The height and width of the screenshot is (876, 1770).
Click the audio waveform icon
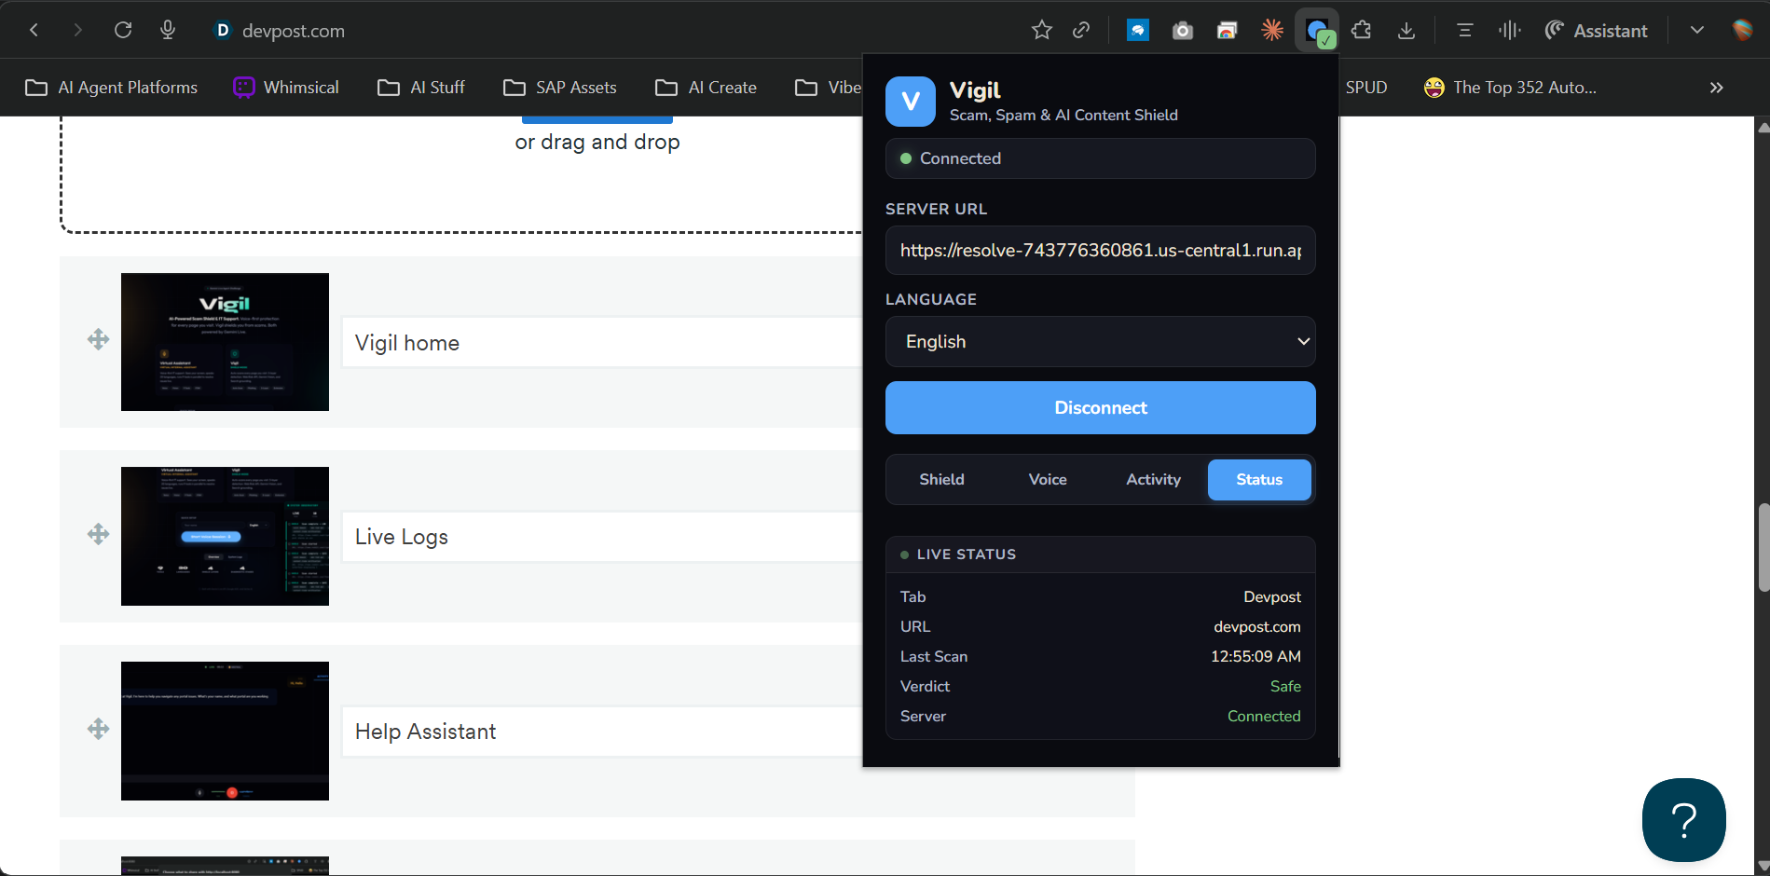1510,31
